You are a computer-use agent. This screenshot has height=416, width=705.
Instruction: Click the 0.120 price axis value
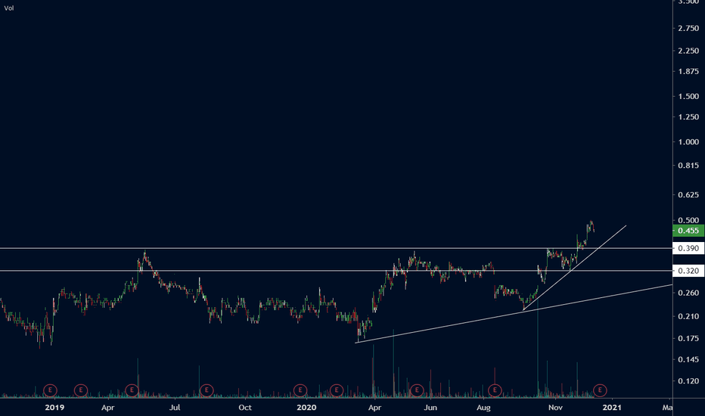click(x=688, y=381)
